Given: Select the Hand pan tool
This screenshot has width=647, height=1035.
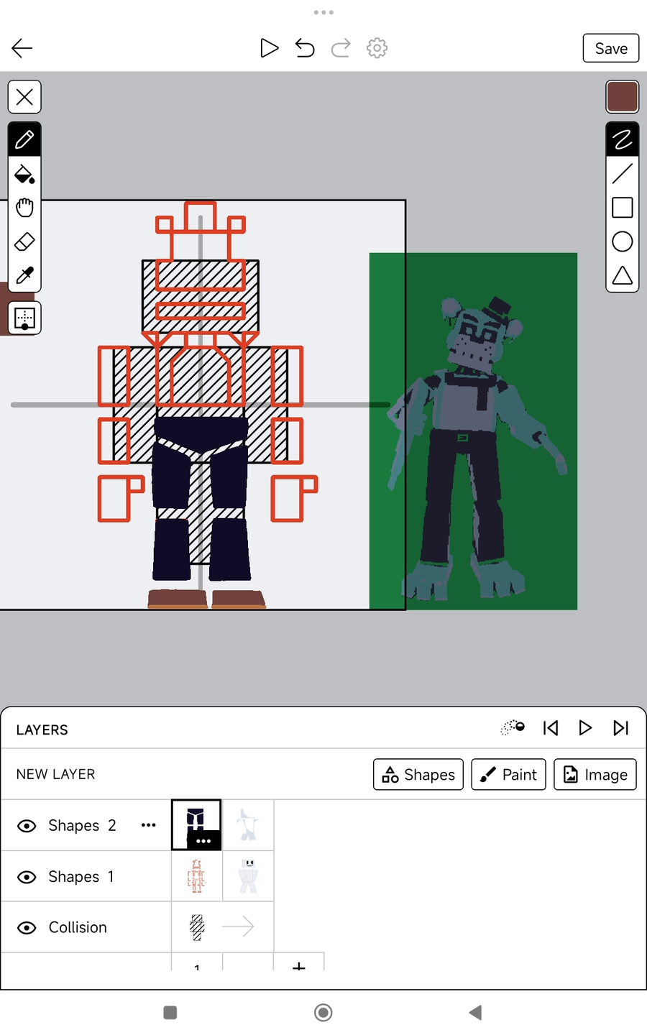Looking at the screenshot, I should click(x=24, y=208).
